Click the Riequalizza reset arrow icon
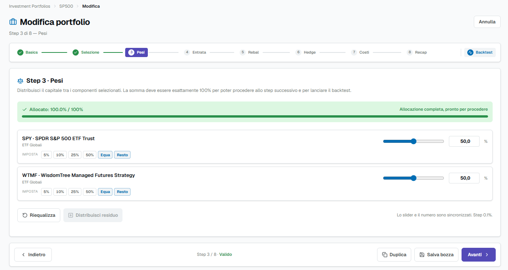Image resolution: width=508 pixels, height=270 pixels. [25, 215]
